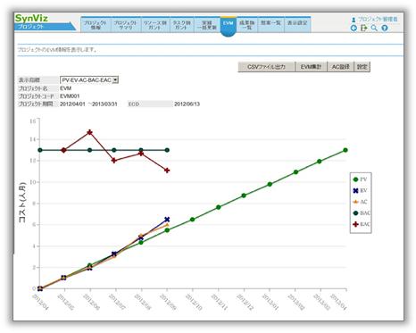Screen dimensions: 416x333
Task: Select the active EVM tab
Action: point(229,25)
